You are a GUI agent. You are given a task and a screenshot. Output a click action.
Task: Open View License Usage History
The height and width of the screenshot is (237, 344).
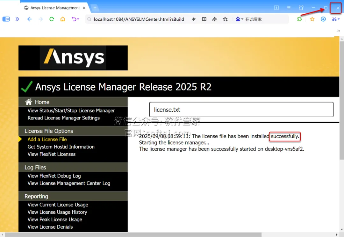point(57,212)
